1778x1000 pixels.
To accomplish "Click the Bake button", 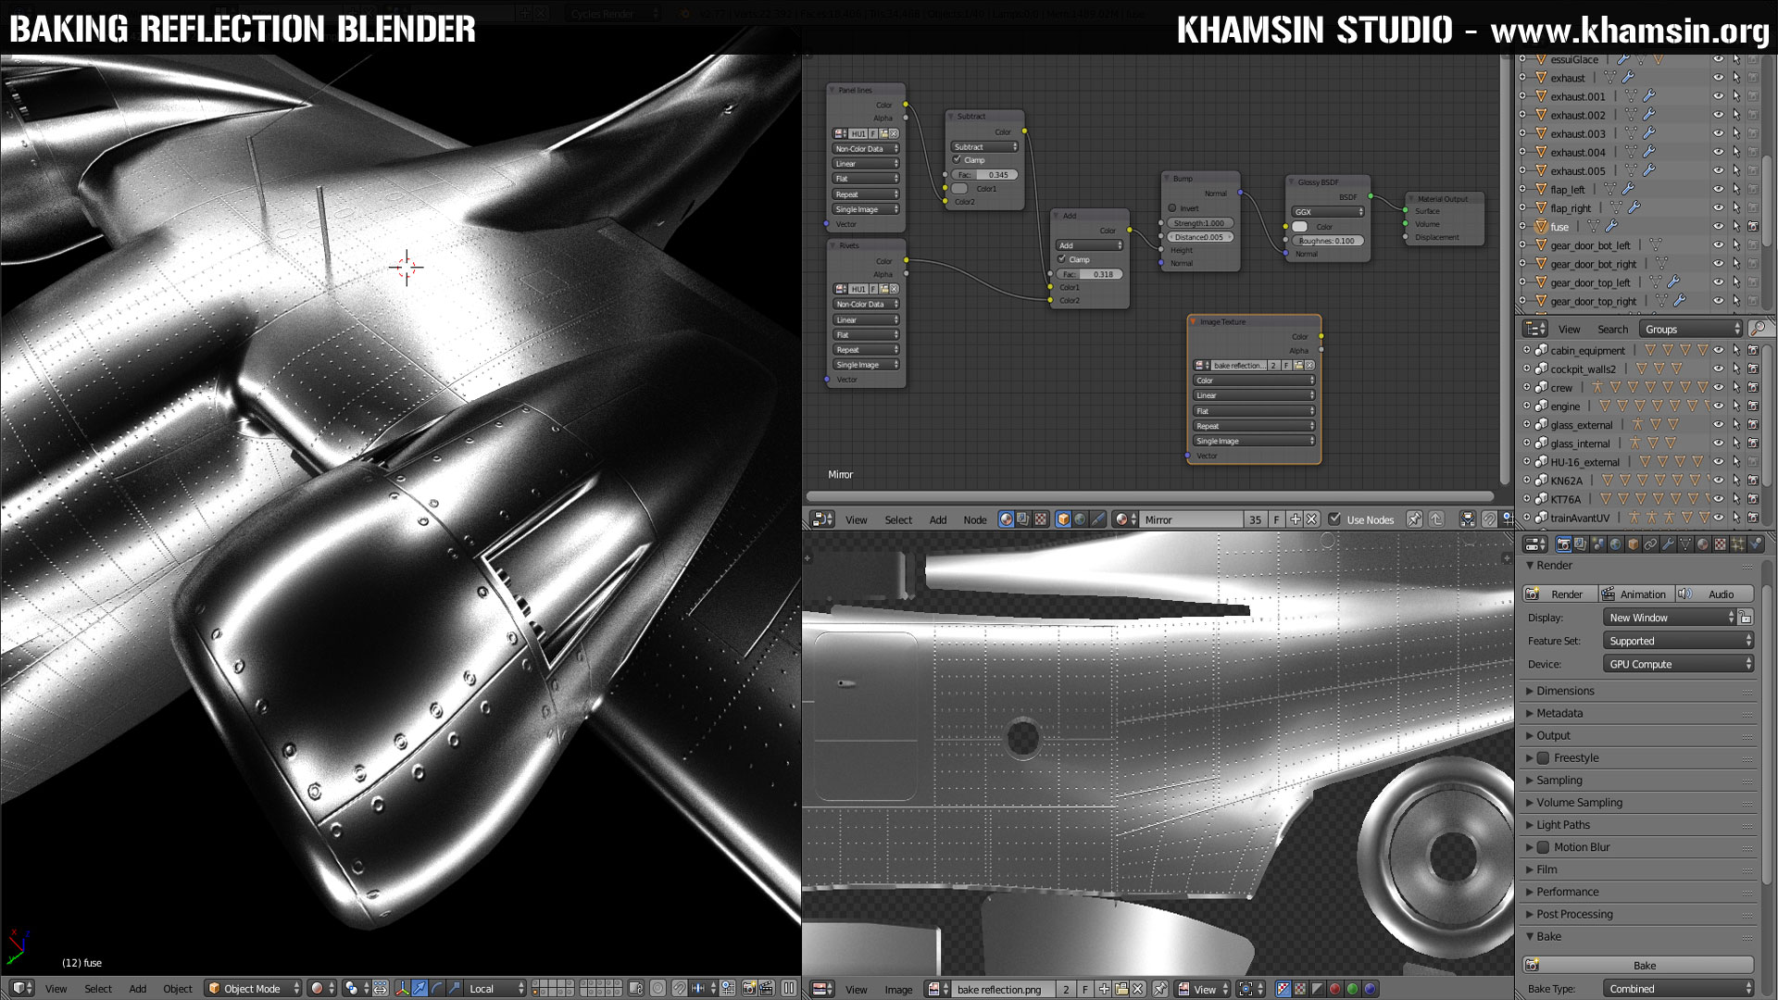I will coord(1638,965).
